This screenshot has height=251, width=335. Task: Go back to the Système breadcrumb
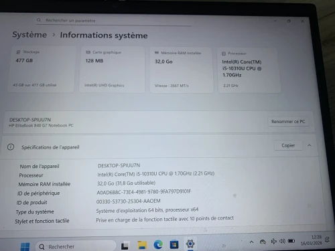29,35
